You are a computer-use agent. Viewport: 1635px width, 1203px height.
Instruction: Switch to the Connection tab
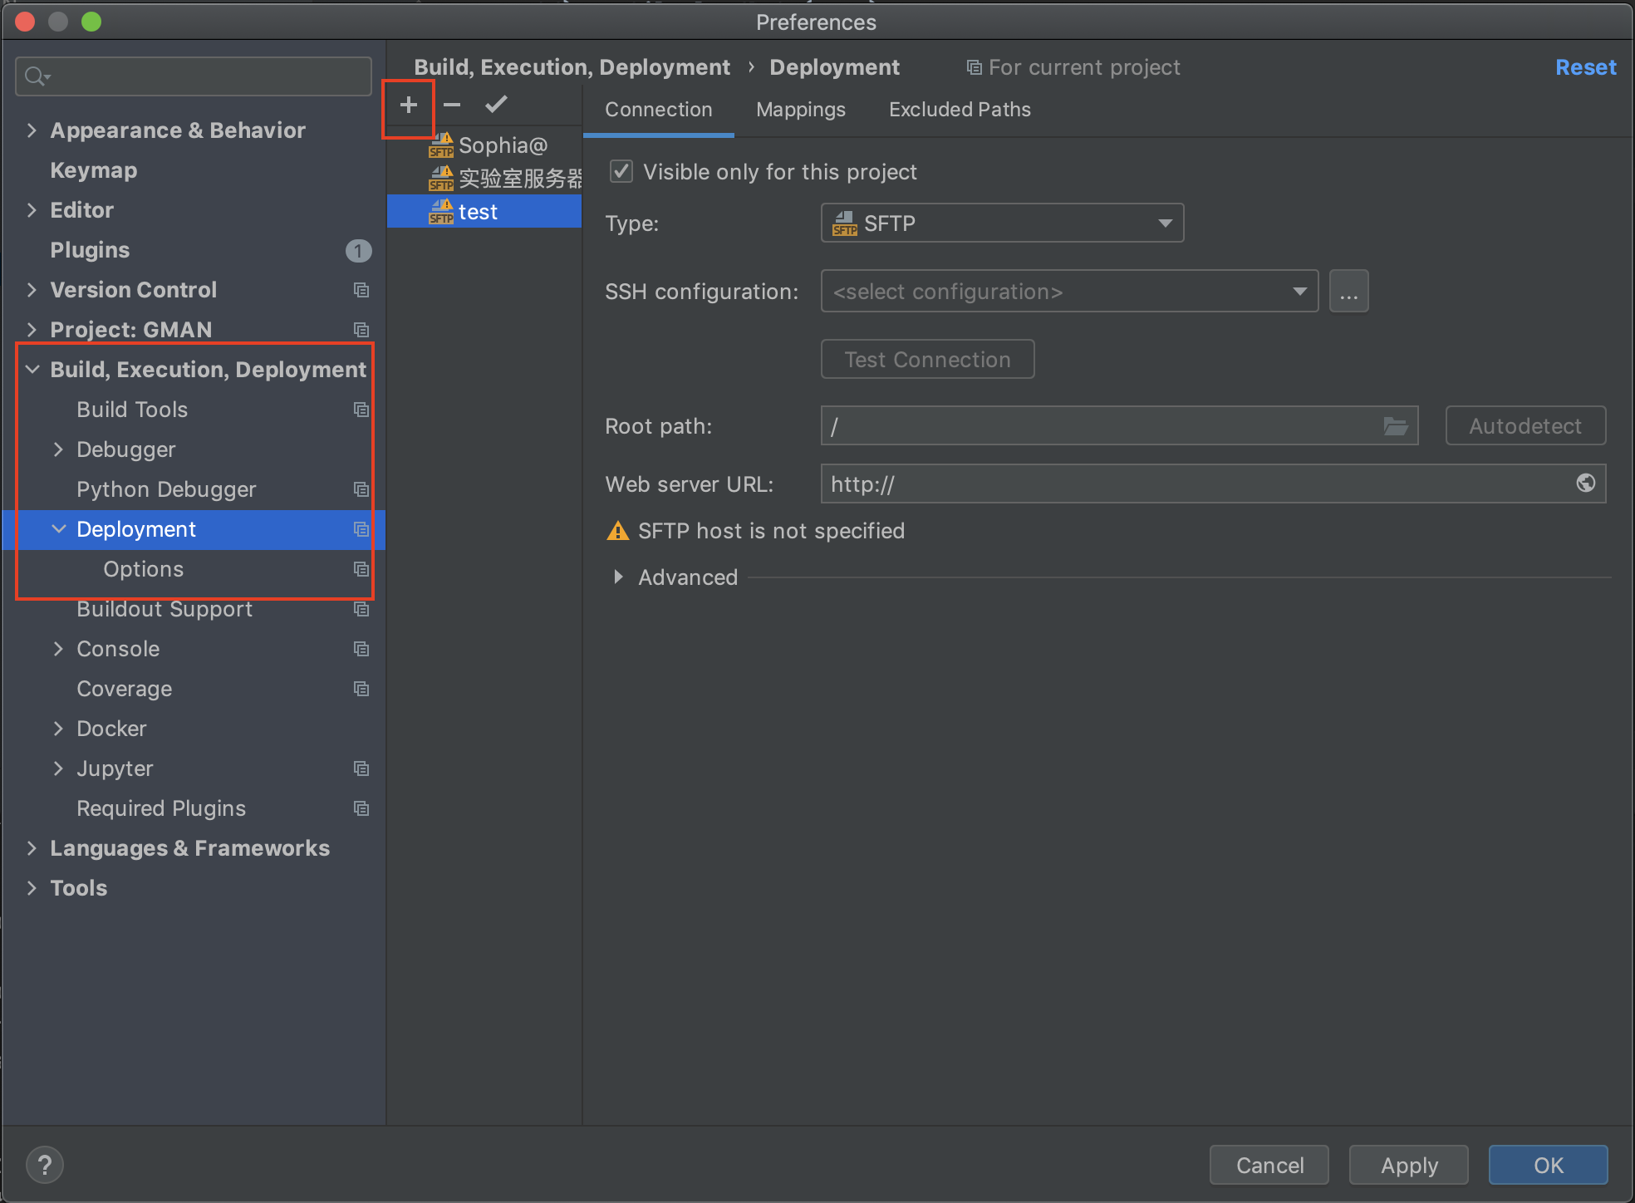(x=658, y=110)
